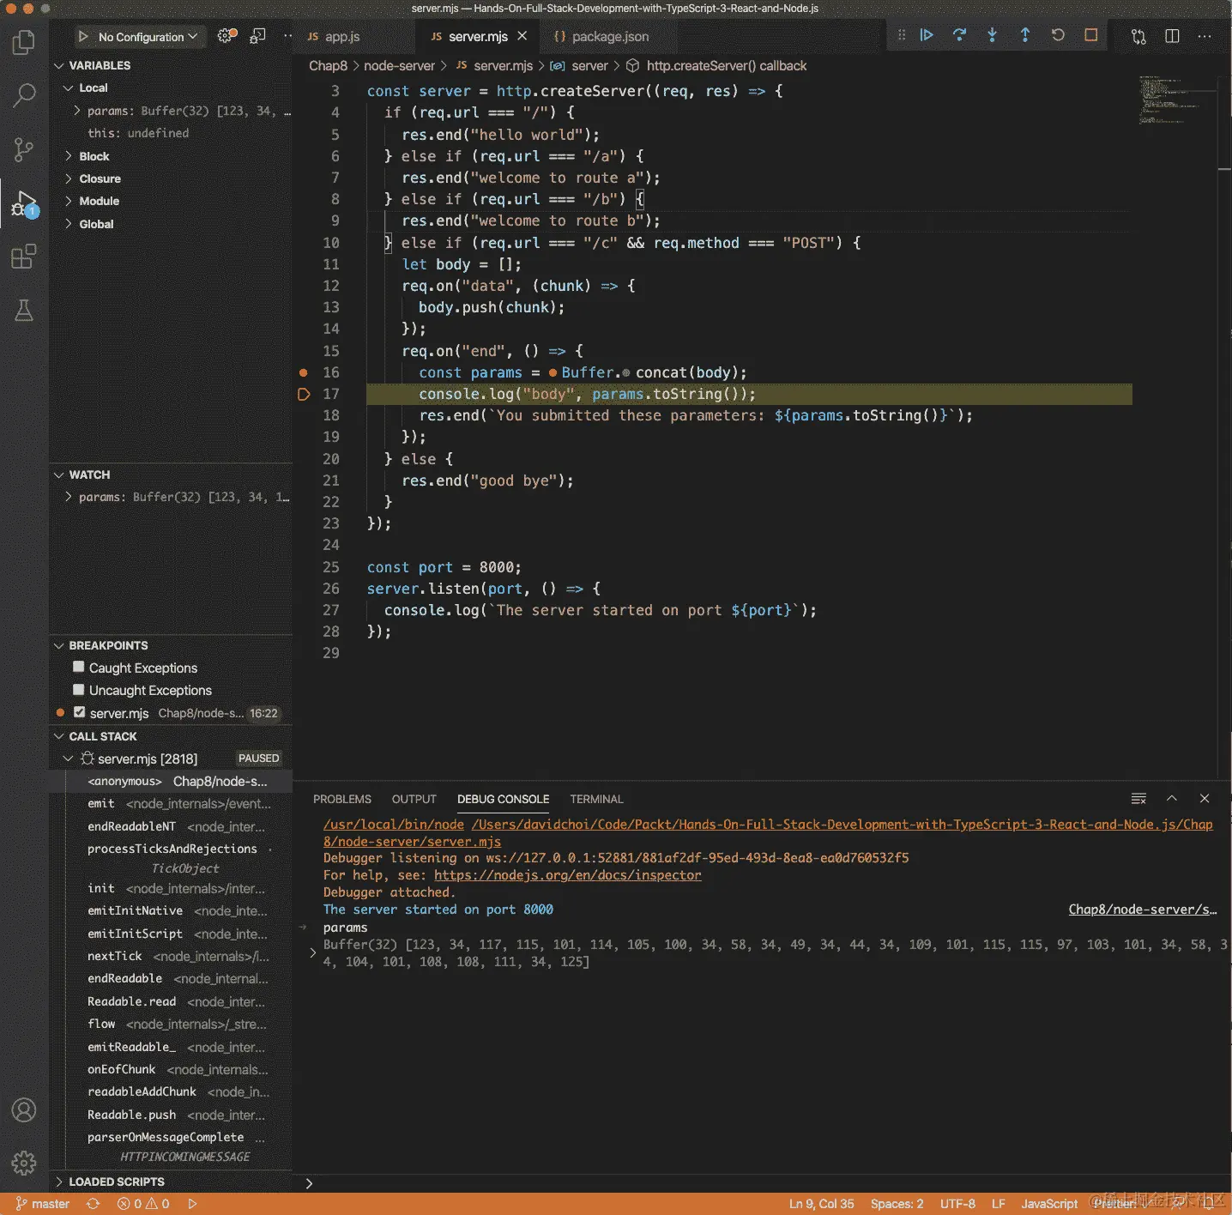Step over in the debug toolbar
Image resolution: width=1232 pixels, height=1215 pixels.
[959, 35]
